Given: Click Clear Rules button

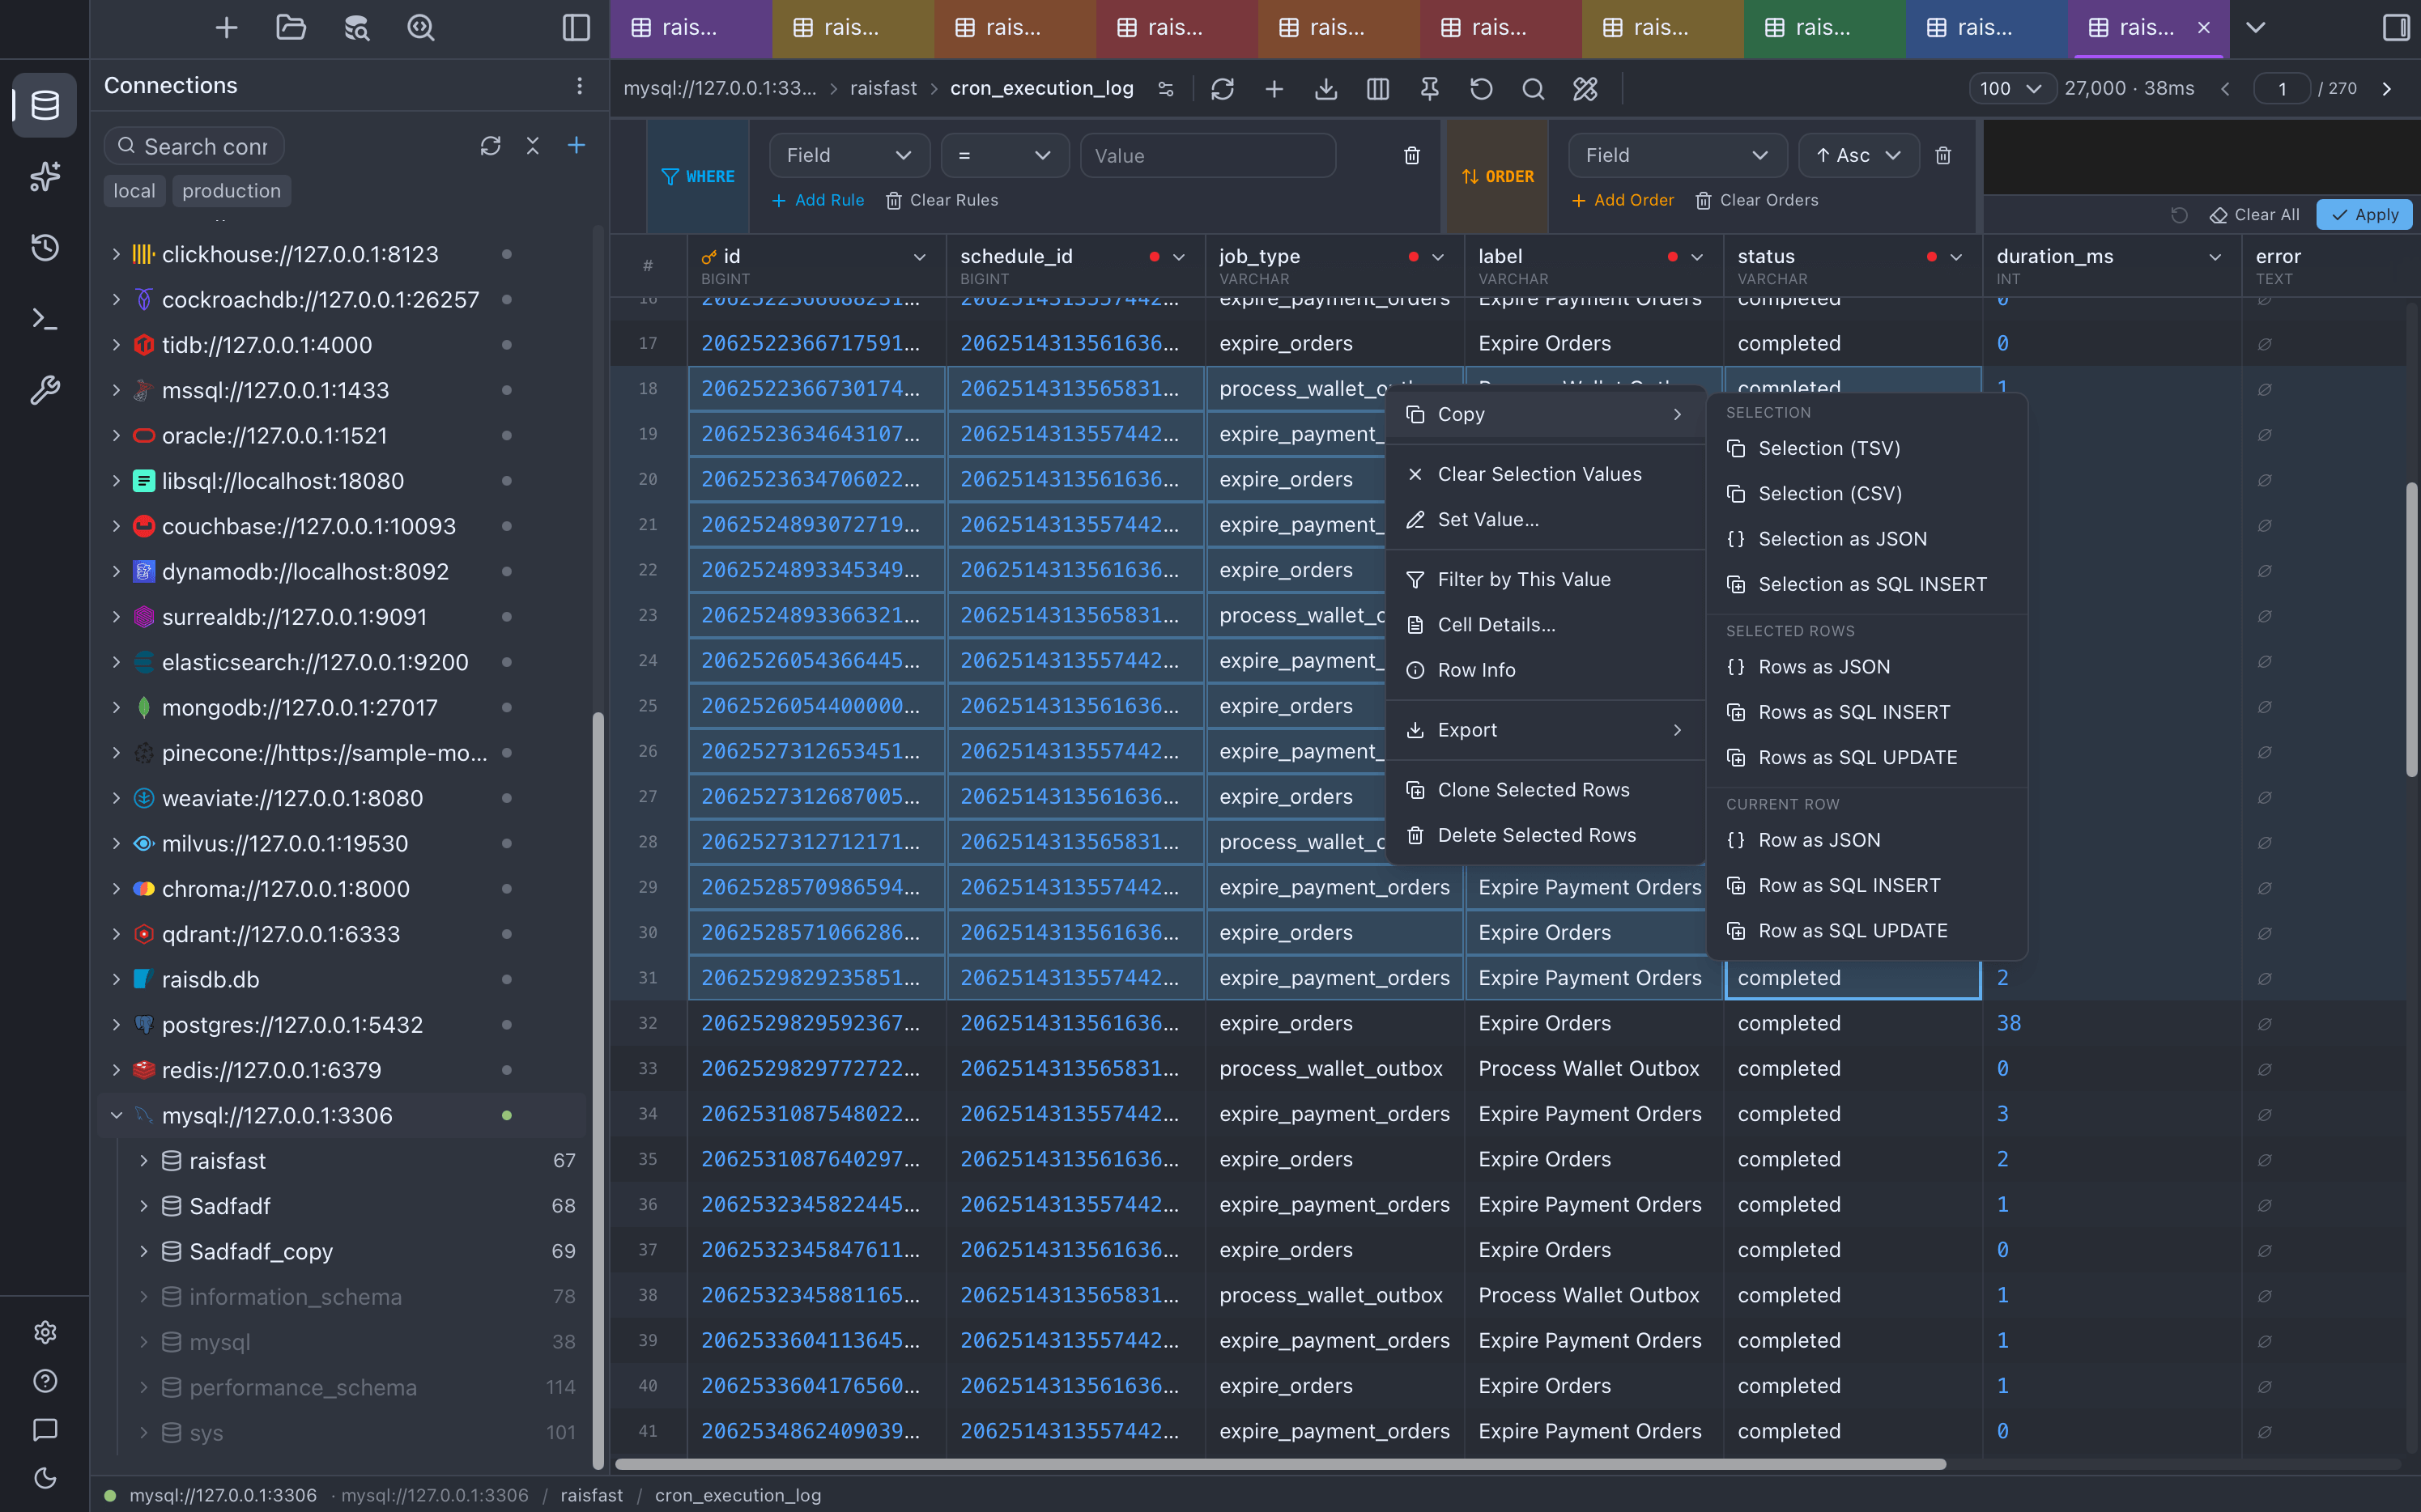Looking at the screenshot, I should (942, 201).
